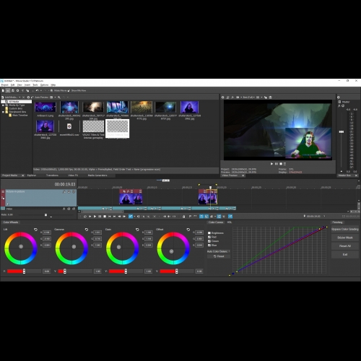Reset the Lift color wheel

coord(35,230)
